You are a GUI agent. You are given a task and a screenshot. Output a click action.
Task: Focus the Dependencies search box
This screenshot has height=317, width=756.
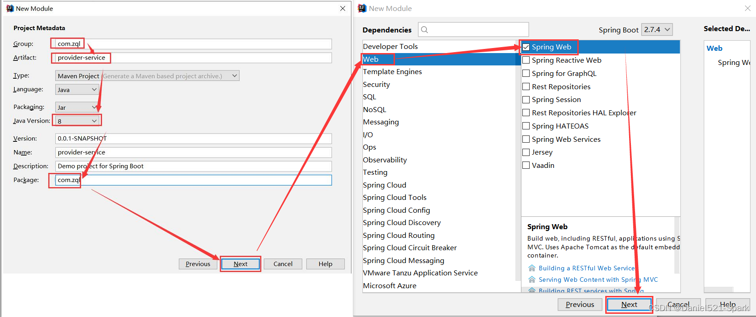pos(473,30)
